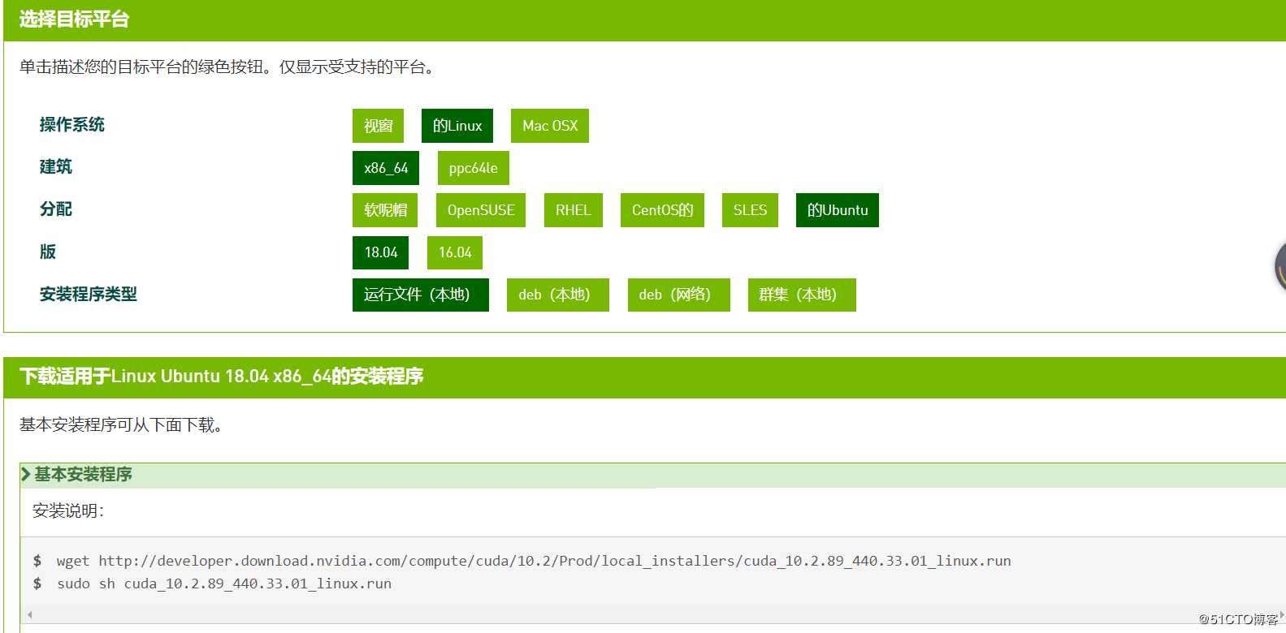The image size is (1286, 633).
Task: Click the 版 row label
Action: pyautogui.click(x=48, y=252)
